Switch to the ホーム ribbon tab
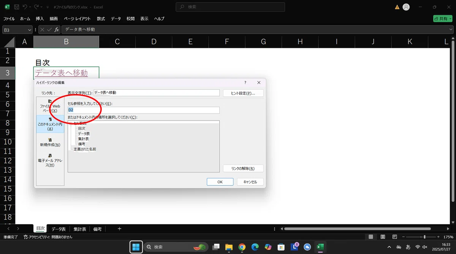The width and height of the screenshot is (456, 254). [25, 19]
